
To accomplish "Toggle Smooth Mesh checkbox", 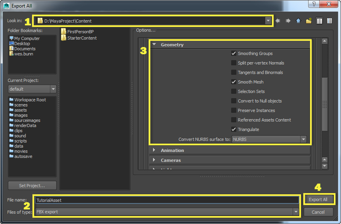I will click(234, 82).
